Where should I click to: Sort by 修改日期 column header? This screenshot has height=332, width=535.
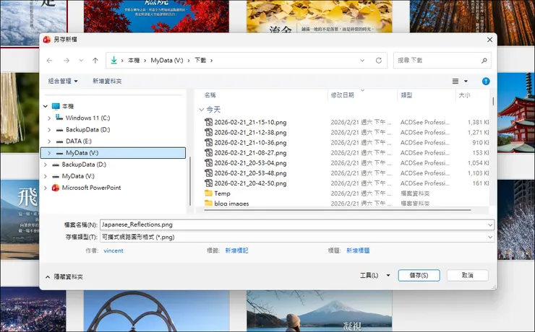click(342, 95)
